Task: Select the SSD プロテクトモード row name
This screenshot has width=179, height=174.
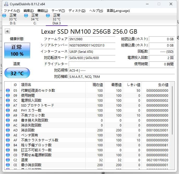Action: coord(37,105)
